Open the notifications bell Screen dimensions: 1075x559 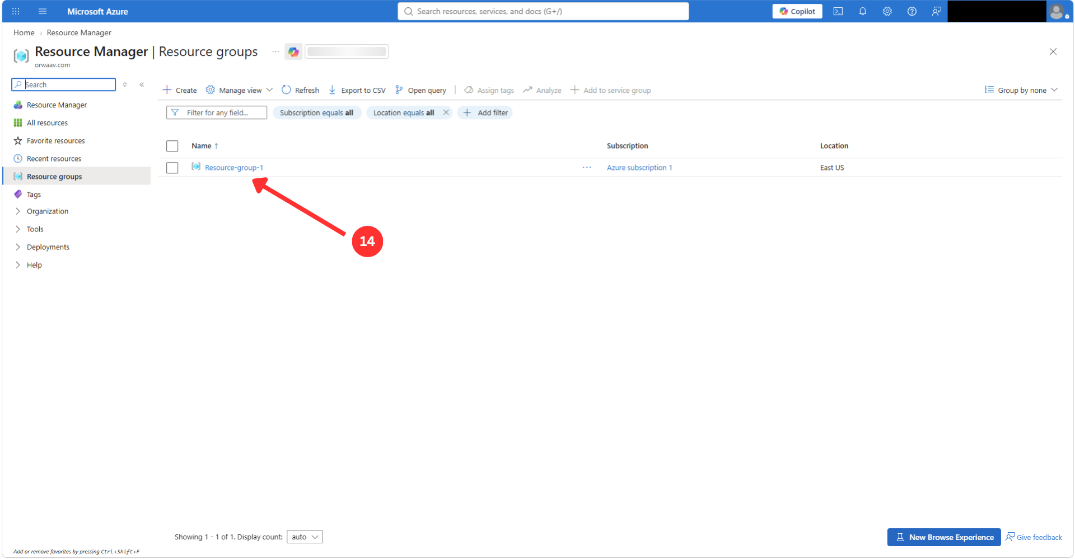tap(862, 11)
